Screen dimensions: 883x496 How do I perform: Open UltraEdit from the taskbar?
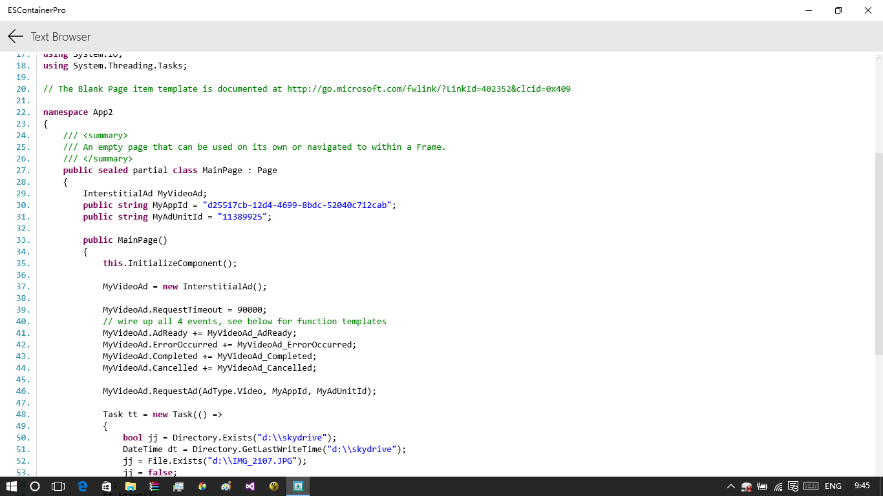273,486
